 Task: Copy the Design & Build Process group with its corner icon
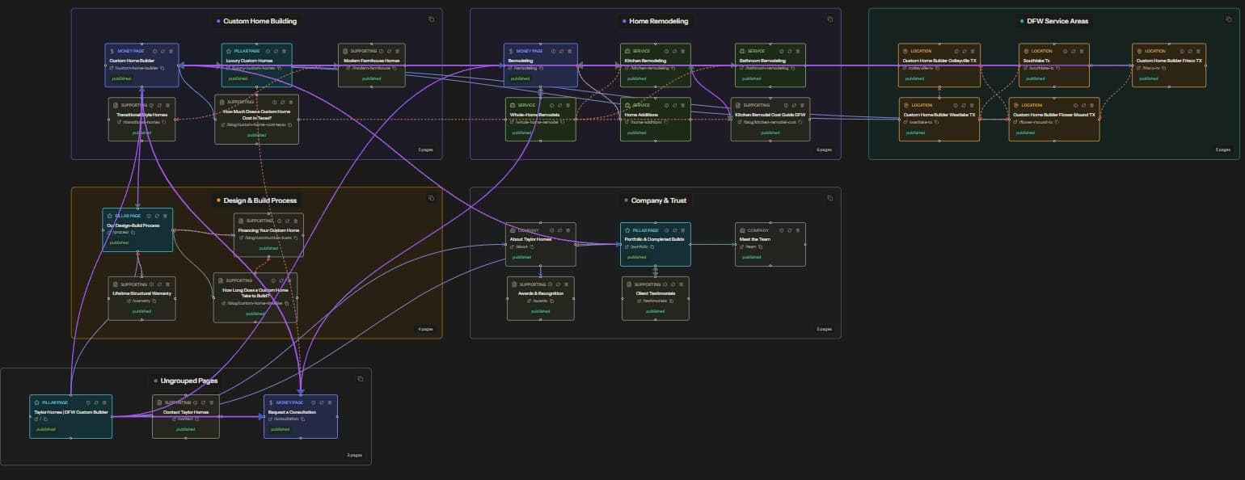coord(432,198)
